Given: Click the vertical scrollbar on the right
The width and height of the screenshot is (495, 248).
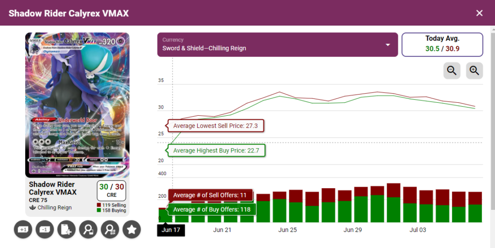Looking at the screenshot, I should [x=493, y=120].
